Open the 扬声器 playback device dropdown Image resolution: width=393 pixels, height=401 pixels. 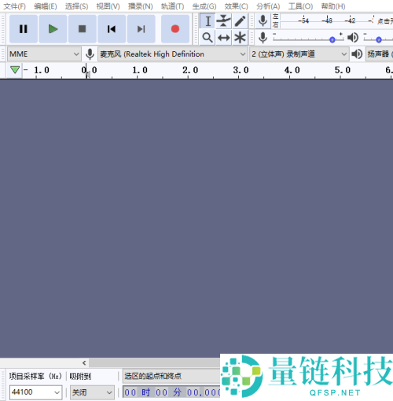379,54
